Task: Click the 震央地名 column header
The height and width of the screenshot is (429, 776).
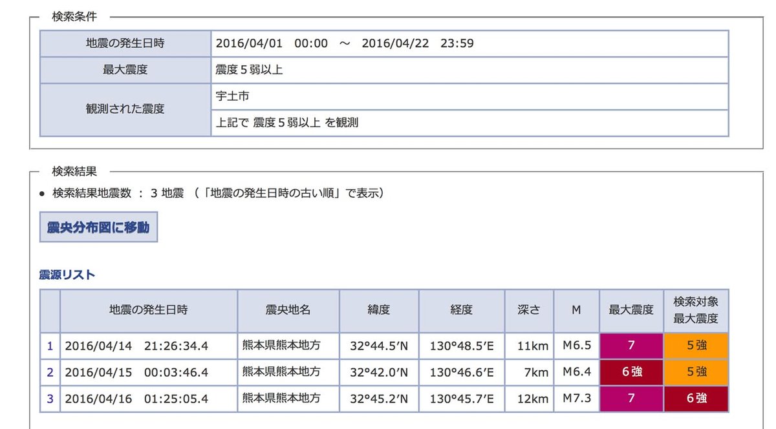Action: point(288,310)
